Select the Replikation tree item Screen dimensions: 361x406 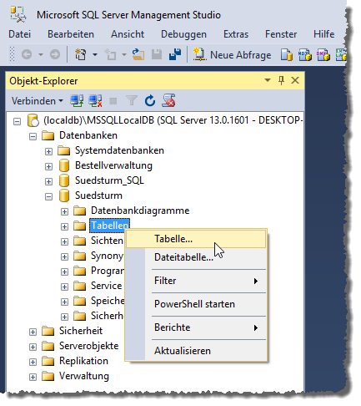coord(83,361)
